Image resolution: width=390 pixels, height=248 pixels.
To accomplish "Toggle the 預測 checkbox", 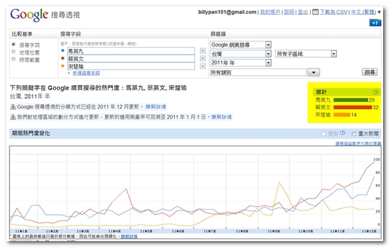I will coord(323,134).
